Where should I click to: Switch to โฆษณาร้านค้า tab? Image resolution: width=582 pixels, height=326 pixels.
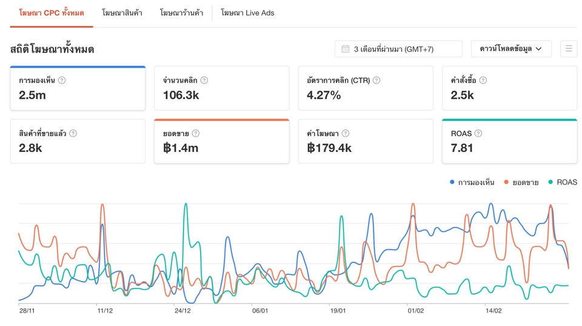tap(181, 13)
